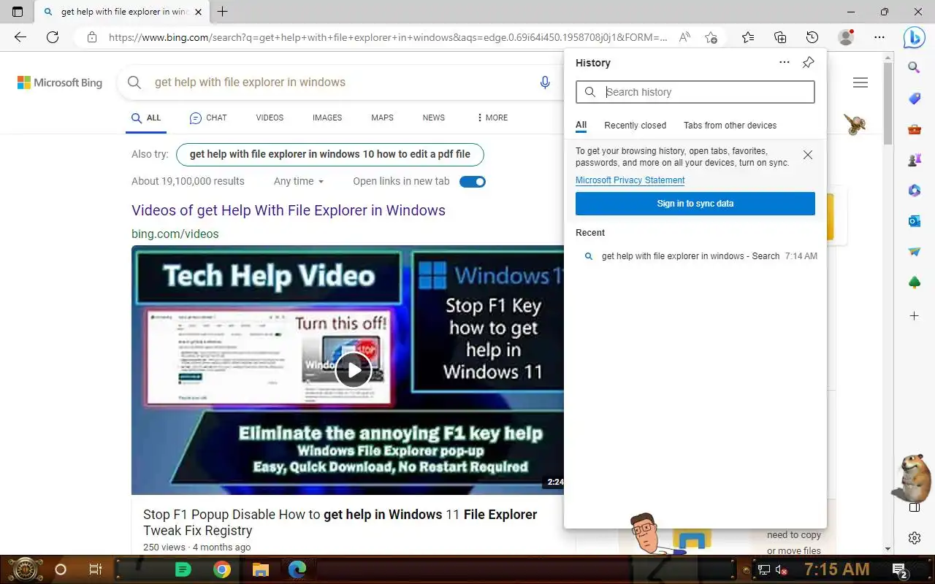This screenshot has height=584, width=935.
Task: Open Collections toolbar icon
Action: pyautogui.click(x=780, y=37)
